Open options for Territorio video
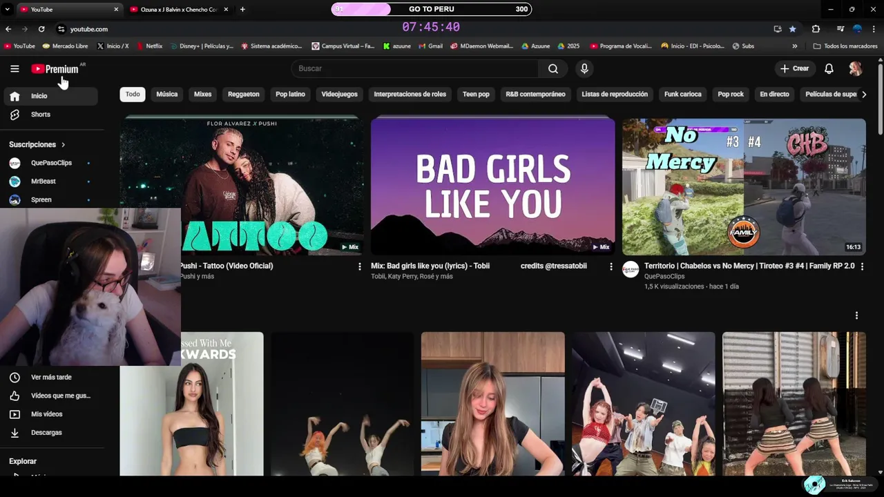 point(862,266)
